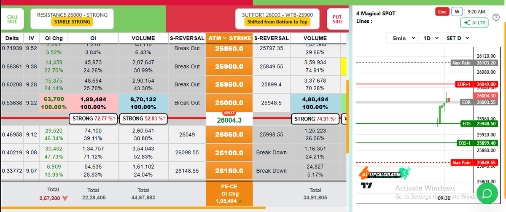The image size is (506, 212).
Task: Click the put volume 4,80,494 cell
Action: click(315, 103)
